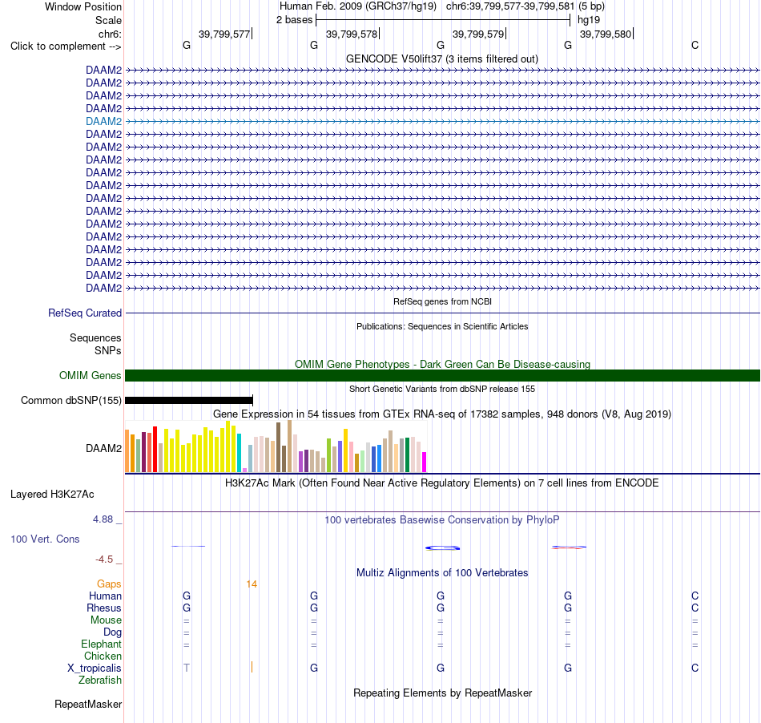
Task: Open the H3K27Ac Mark ENCODE track title
Action: [x=442, y=483]
